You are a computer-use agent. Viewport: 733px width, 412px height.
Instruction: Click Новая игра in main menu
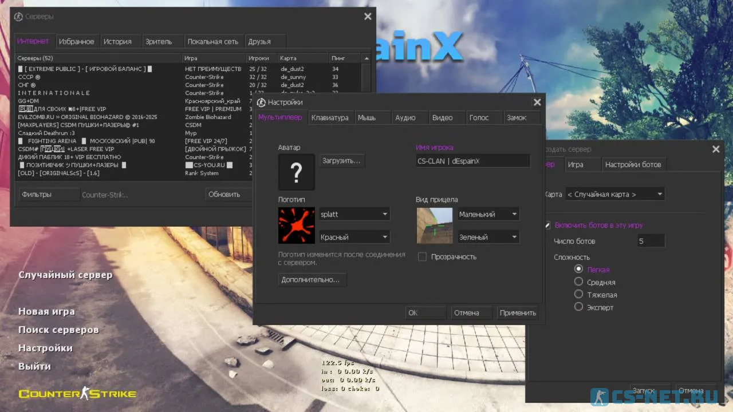46,311
